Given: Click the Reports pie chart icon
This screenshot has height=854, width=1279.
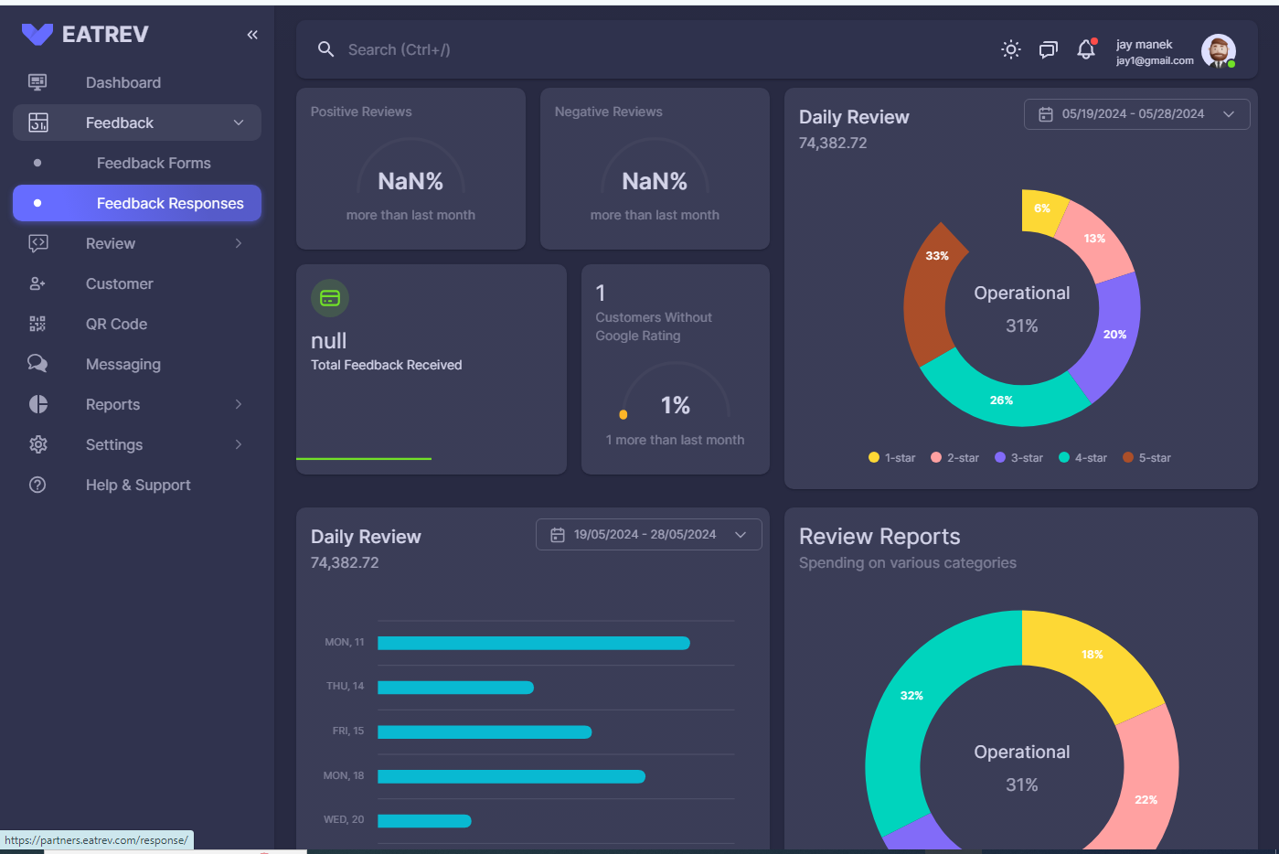Looking at the screenshot, I should coord(38,404).
